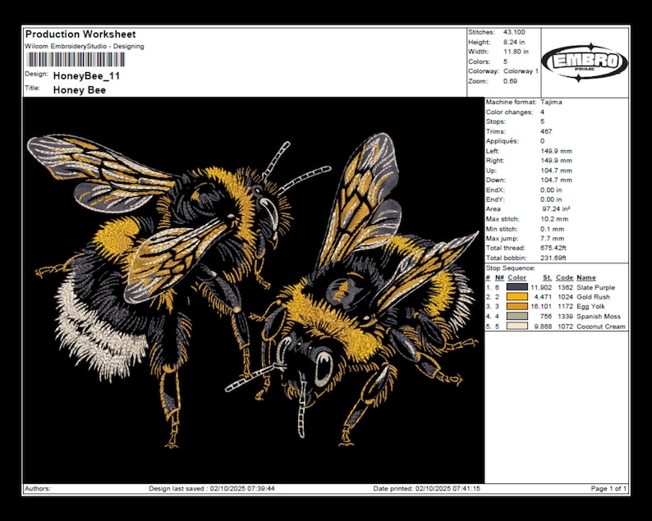Click the Gold Rush color swatch
Image resolution: width=652 pixels, height=521 pixels.
517,297
